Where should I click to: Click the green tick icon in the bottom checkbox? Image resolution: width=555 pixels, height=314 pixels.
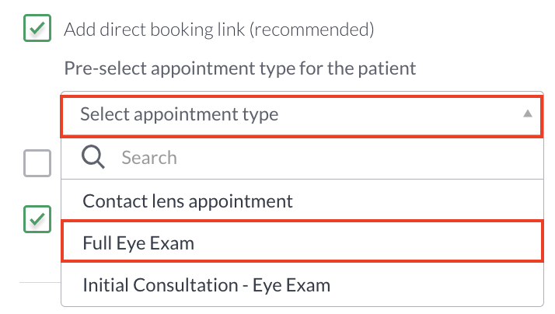tap(37, 219)
